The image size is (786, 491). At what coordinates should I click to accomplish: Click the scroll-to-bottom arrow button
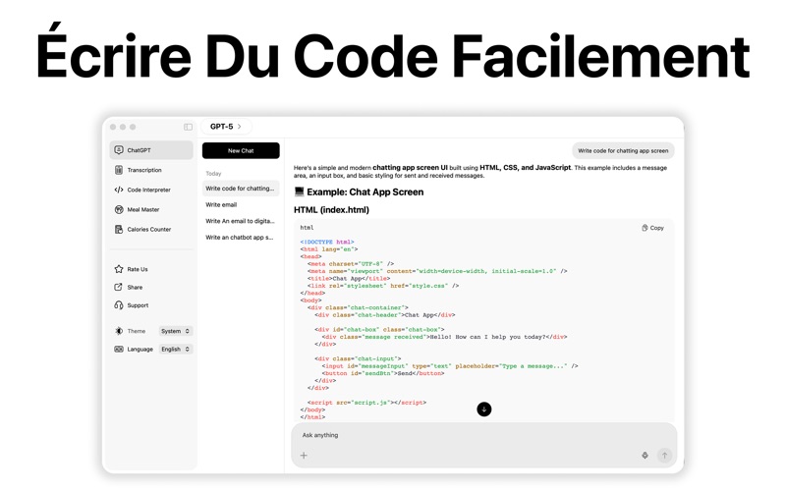[x=483, y=409]
